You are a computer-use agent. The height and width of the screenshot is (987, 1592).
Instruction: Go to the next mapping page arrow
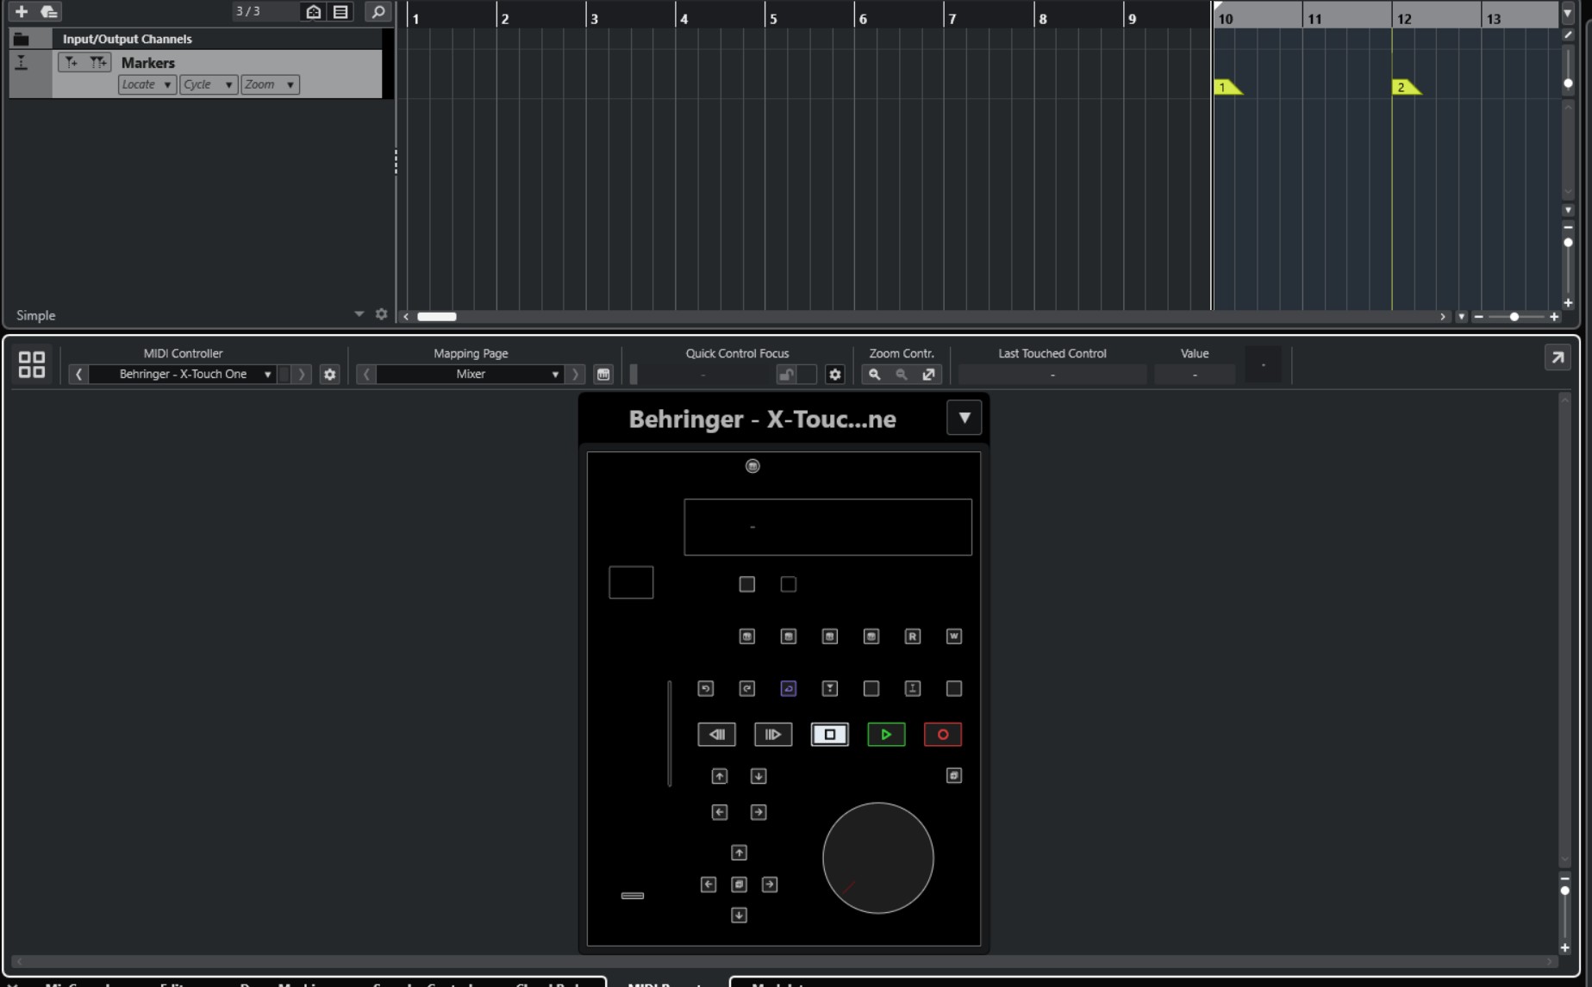[x=575, y=374]
